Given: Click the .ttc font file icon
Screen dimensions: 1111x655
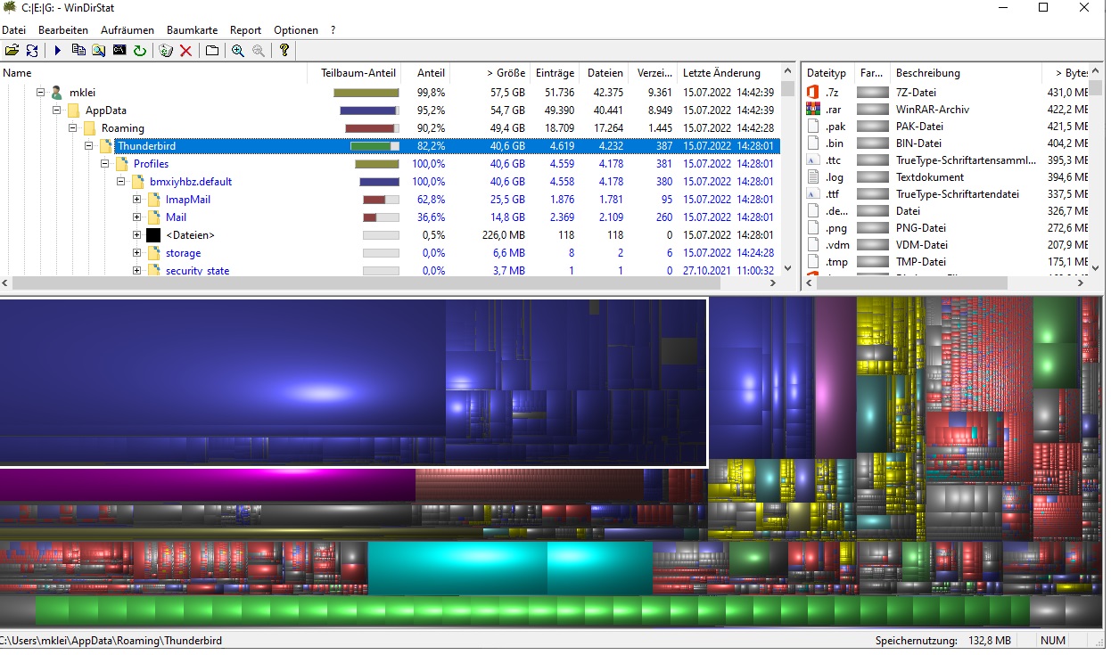Looking at the screenshot, I should click(x=812, y=160).
